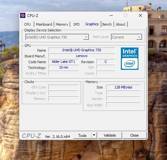Open the Mainboard tab
Image resolution: width=167 pixels, height=160 pixels.
(x=44, y=24)
